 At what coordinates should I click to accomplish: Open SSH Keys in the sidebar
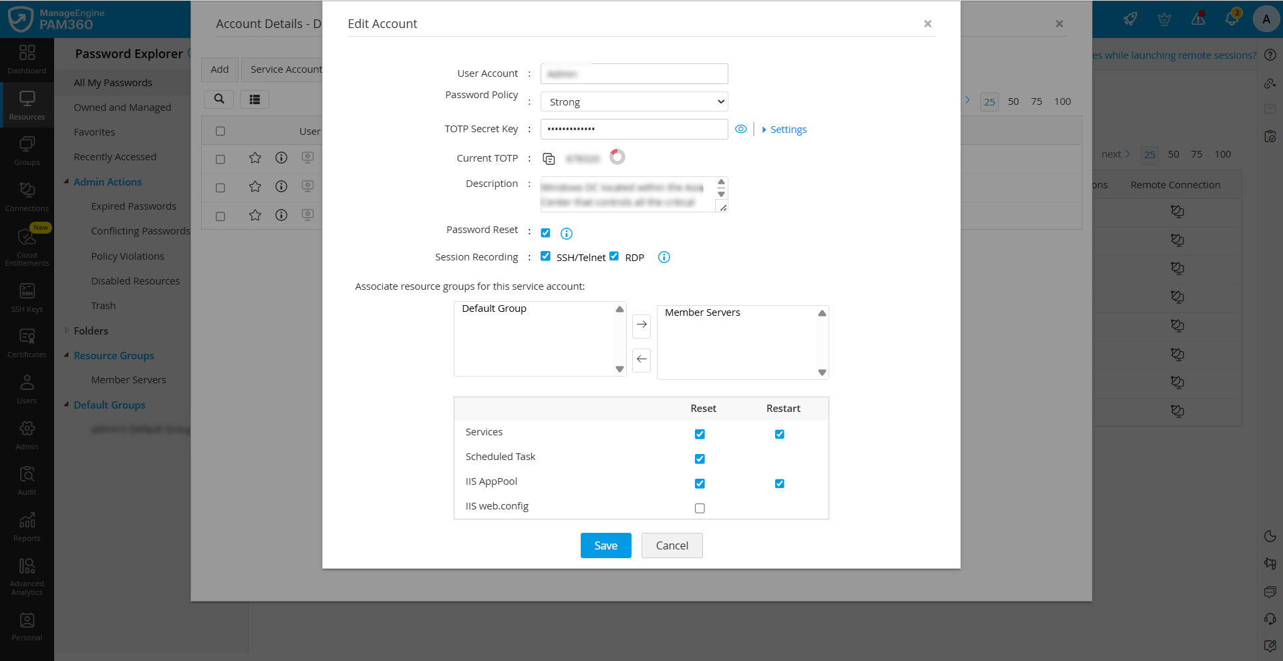[27, 298]
